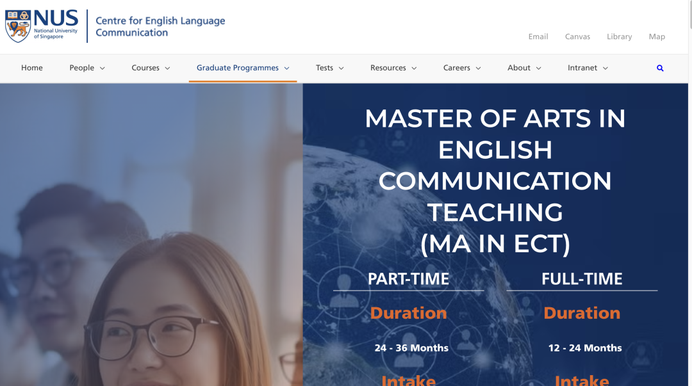Open the Intranet dropdown chevron
The image size is (692, 386).
[x=605, y=68]
